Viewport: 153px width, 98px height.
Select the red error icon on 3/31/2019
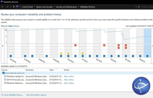tap(75, 45)
